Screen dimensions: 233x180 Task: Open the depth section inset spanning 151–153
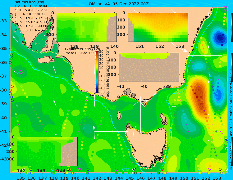coord(158,27)
